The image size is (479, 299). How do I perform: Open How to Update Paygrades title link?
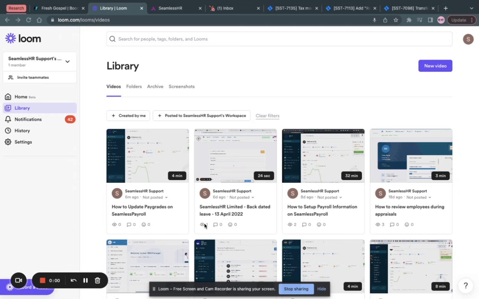pos(142,211)
